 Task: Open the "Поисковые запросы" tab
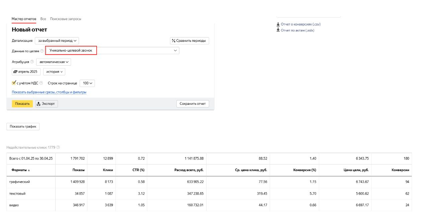[x=66, y=19]
